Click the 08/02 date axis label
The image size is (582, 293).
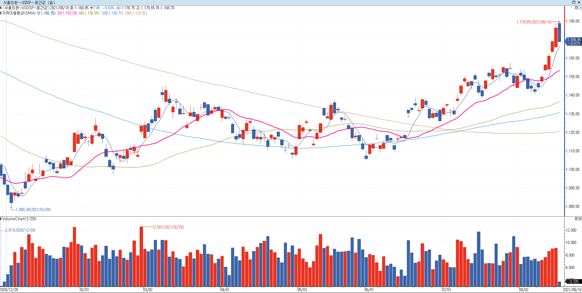click(x=524, y=290)
